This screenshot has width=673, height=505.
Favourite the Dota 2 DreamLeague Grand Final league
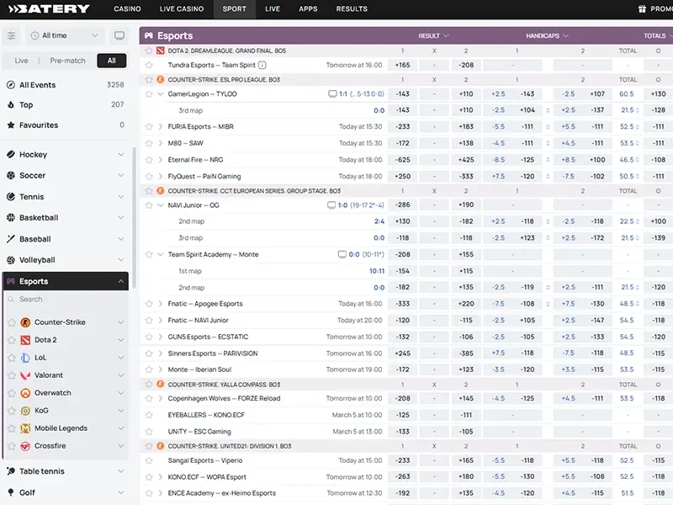[x=149, y=50]
